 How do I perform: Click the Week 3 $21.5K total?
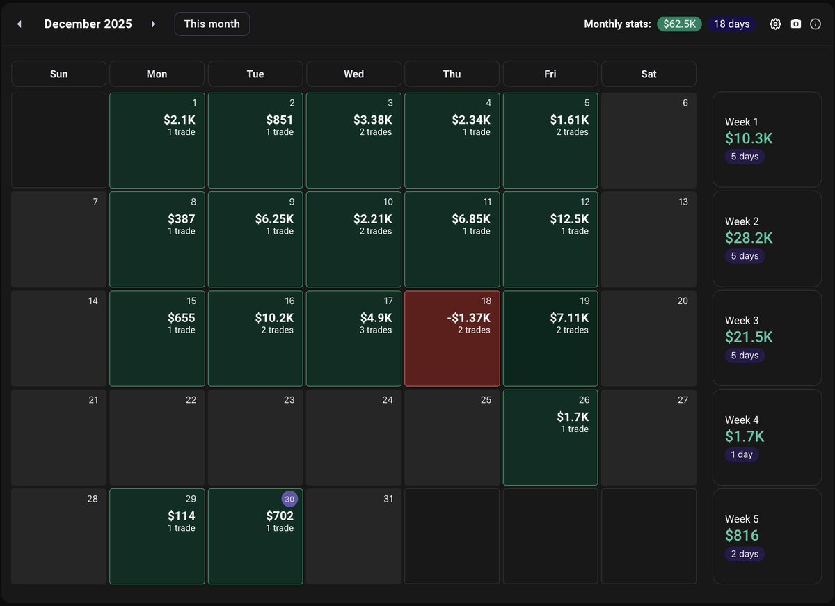point(749,337)
